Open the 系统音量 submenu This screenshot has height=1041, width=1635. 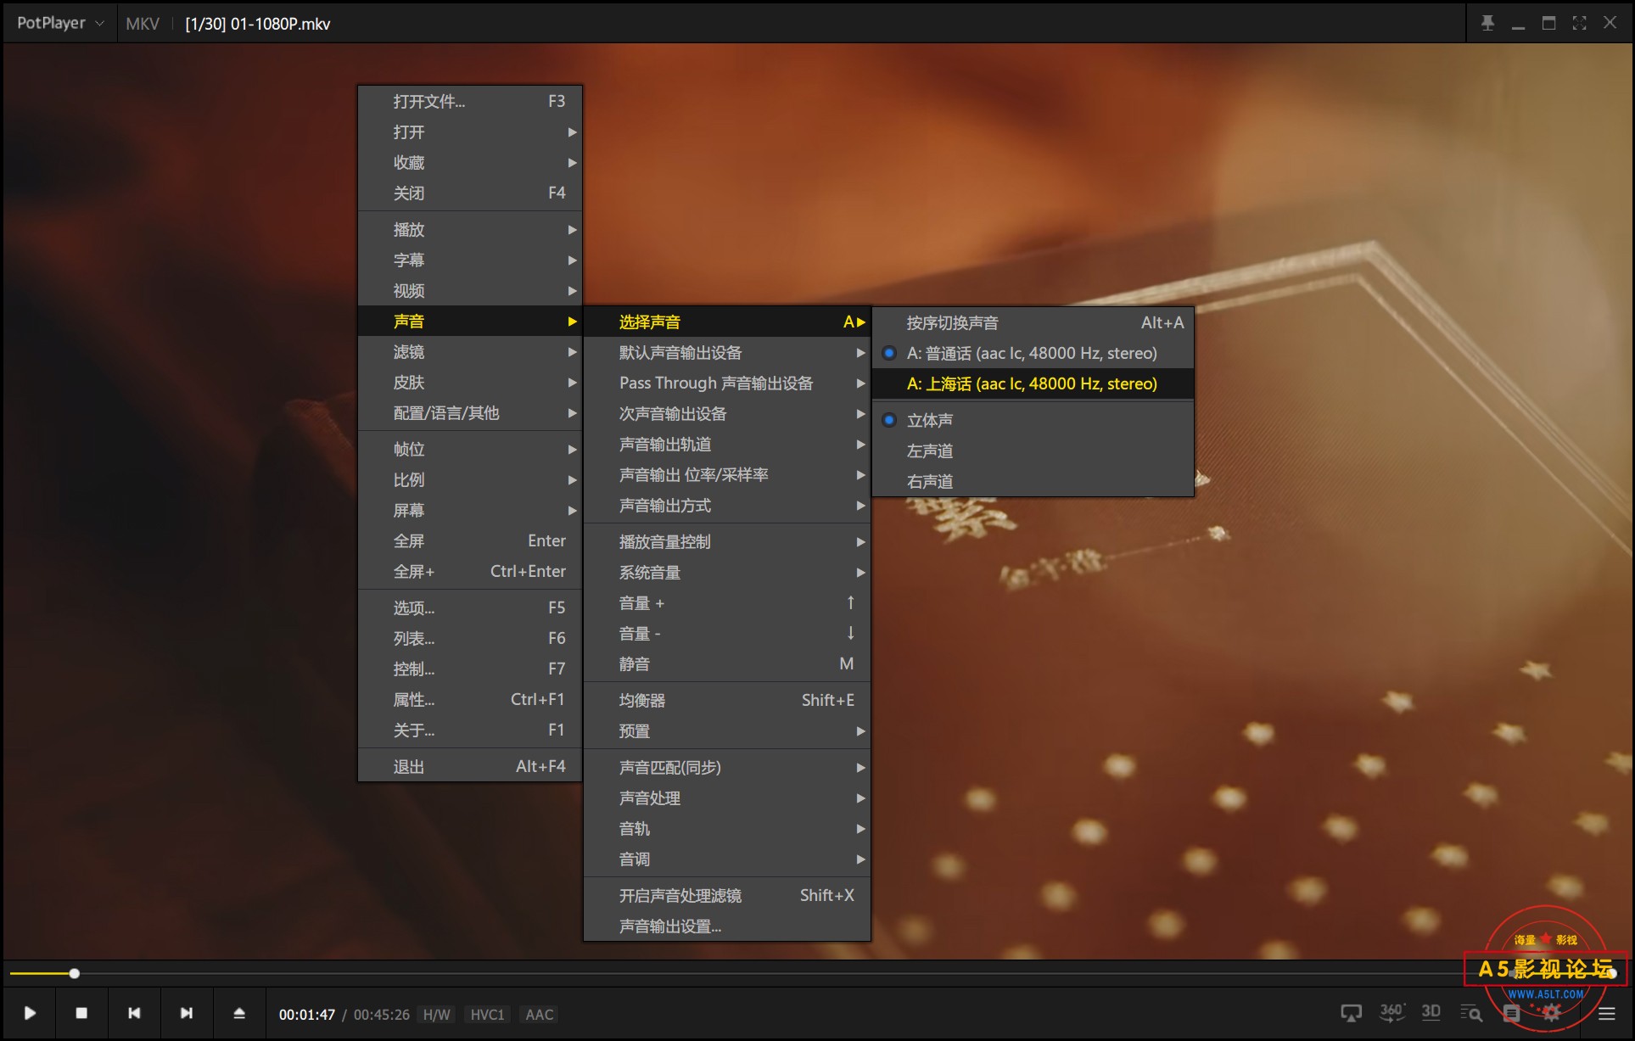[727, 572]
